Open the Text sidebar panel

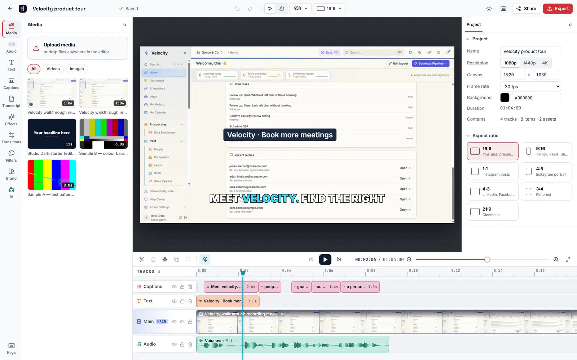click(x=12, y=65)
